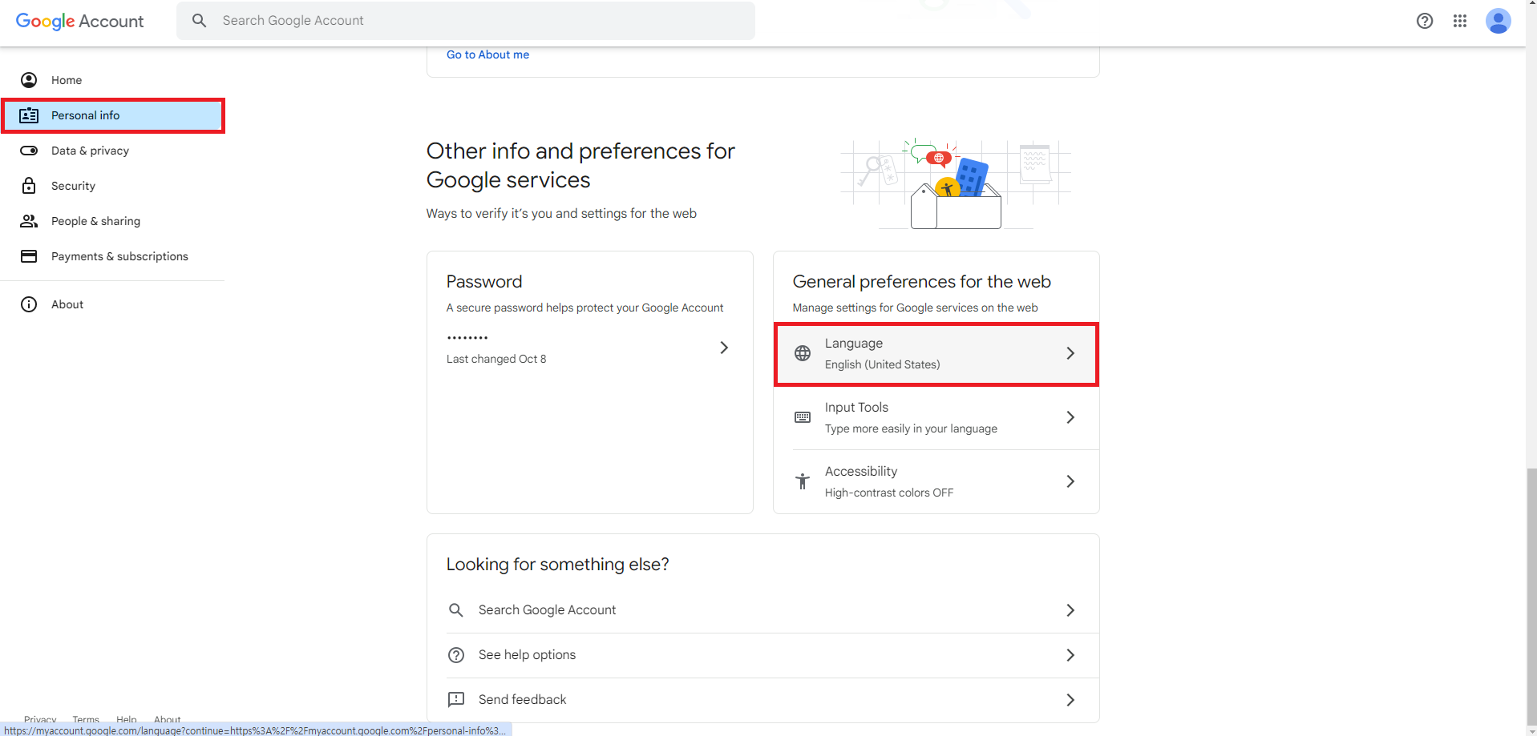Screen dimensions: 1537x736
Task: Open the Accessibility row chevron
Action: 1070,481
